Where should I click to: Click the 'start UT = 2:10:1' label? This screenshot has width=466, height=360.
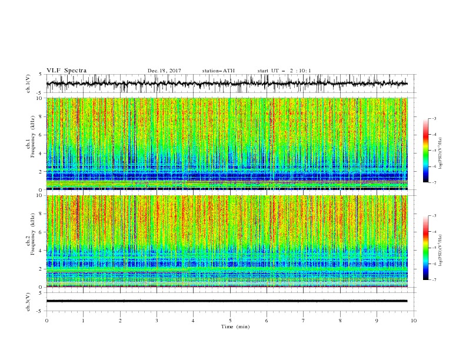click(284, 71)
